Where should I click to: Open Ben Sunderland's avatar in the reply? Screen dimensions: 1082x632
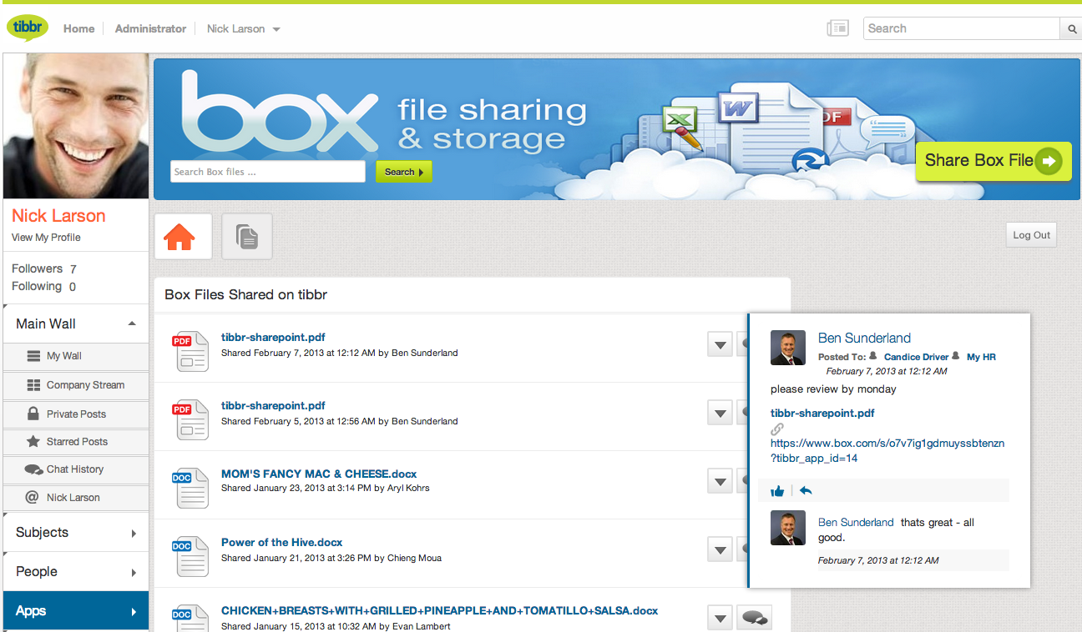[x=787, y=528]
